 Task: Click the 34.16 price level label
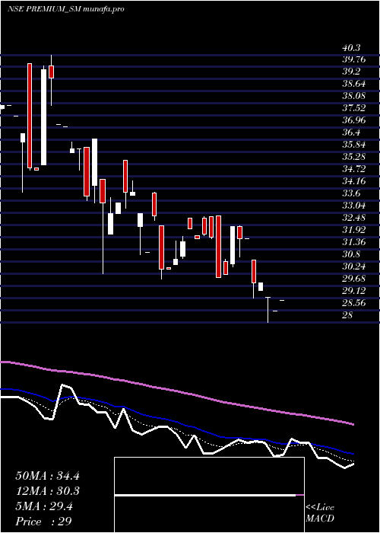click(354, 181)
